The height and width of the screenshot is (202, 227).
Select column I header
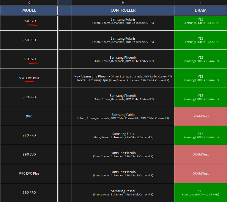201,3
